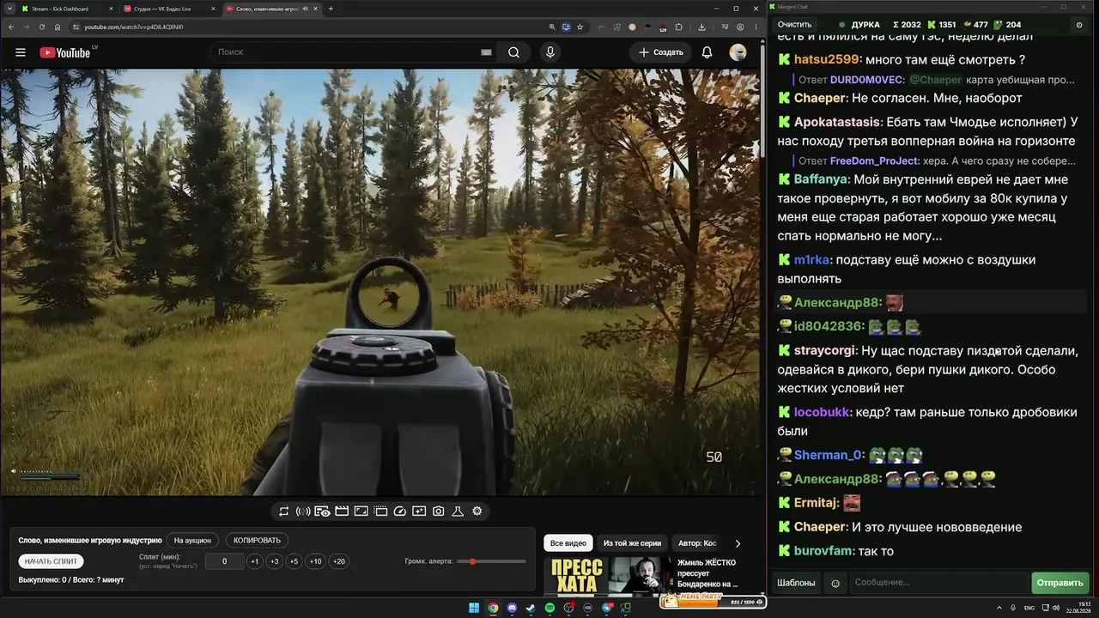Click the broadcast signal icon below the video

303,512
